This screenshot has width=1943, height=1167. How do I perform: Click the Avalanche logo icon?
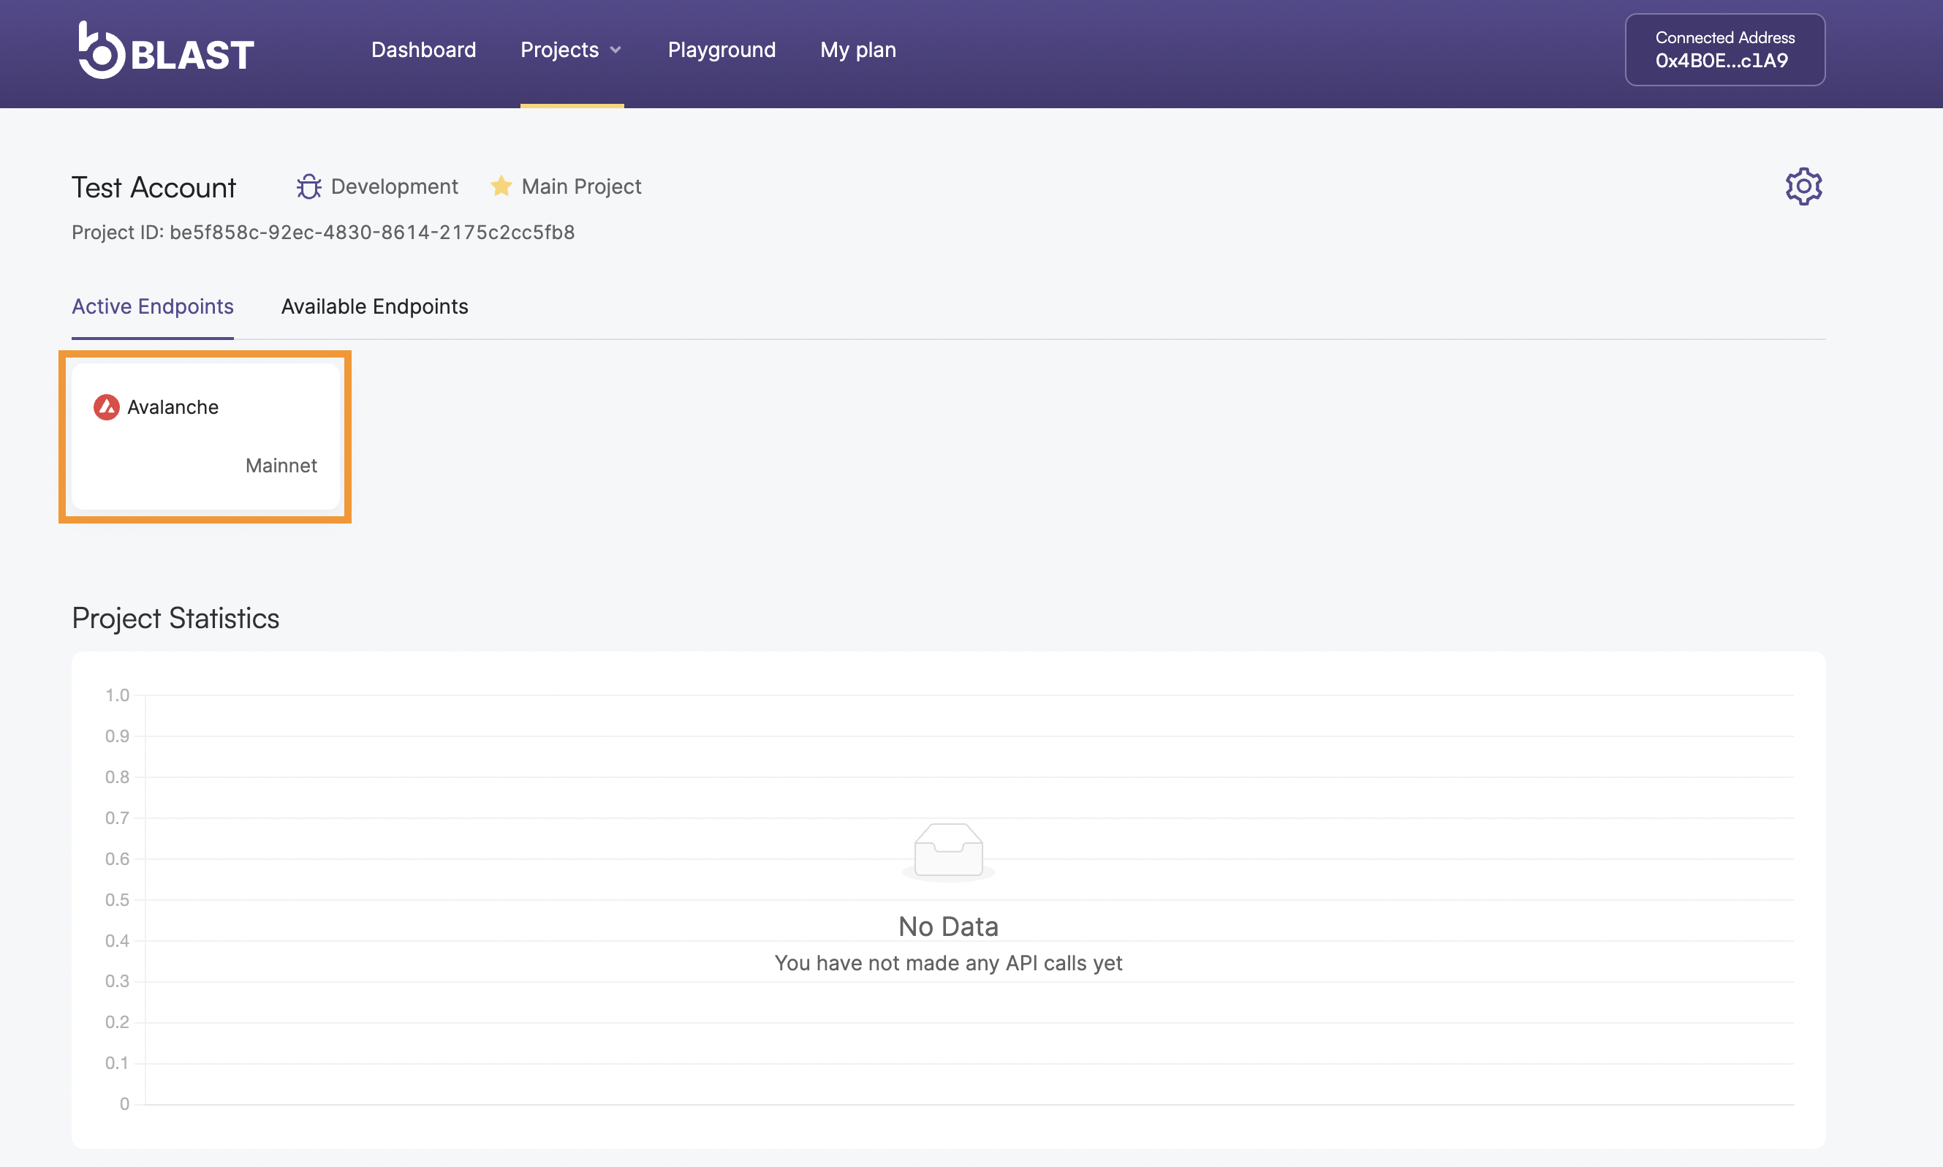pos(106,407)
